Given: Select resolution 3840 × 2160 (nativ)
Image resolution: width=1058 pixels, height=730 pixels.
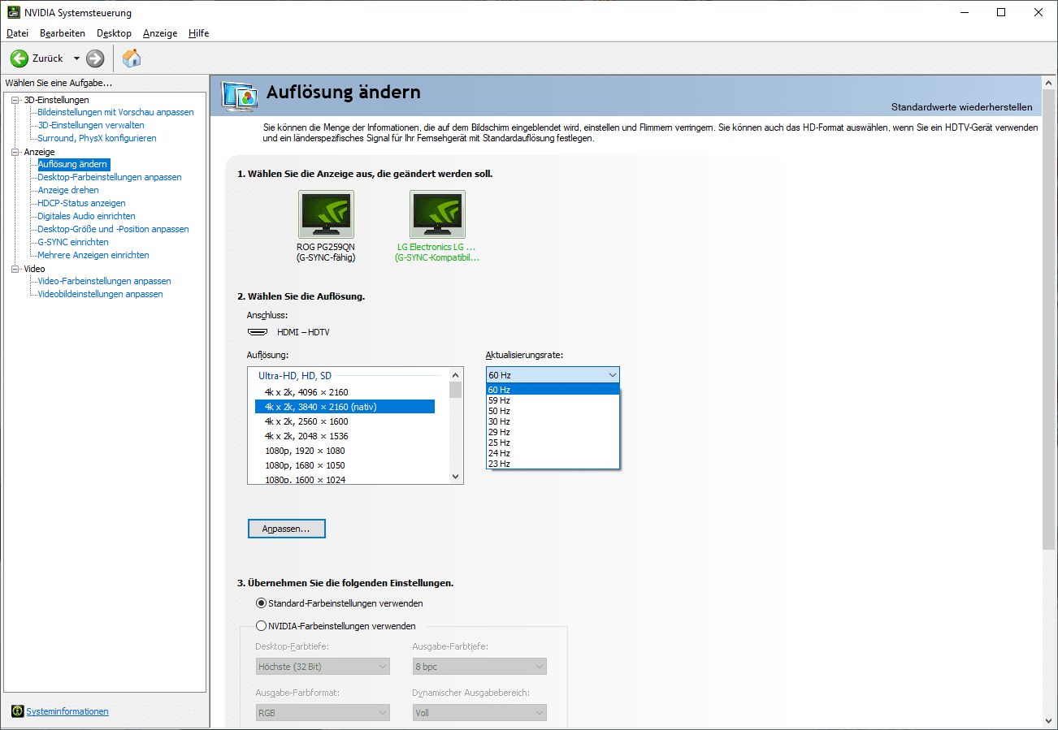Looking at the screenshot, I should [345, 407].
